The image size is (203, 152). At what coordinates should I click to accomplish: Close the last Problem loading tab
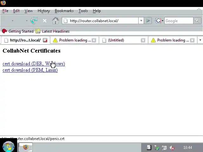(x=192, y=40)
